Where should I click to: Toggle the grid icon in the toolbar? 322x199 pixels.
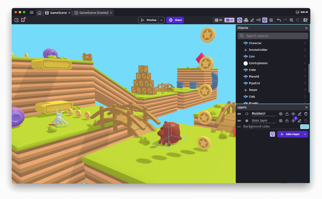(271, 20)
